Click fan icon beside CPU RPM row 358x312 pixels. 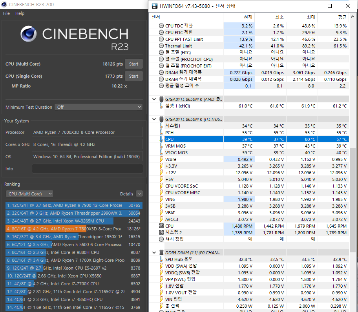tap(161, 226)
